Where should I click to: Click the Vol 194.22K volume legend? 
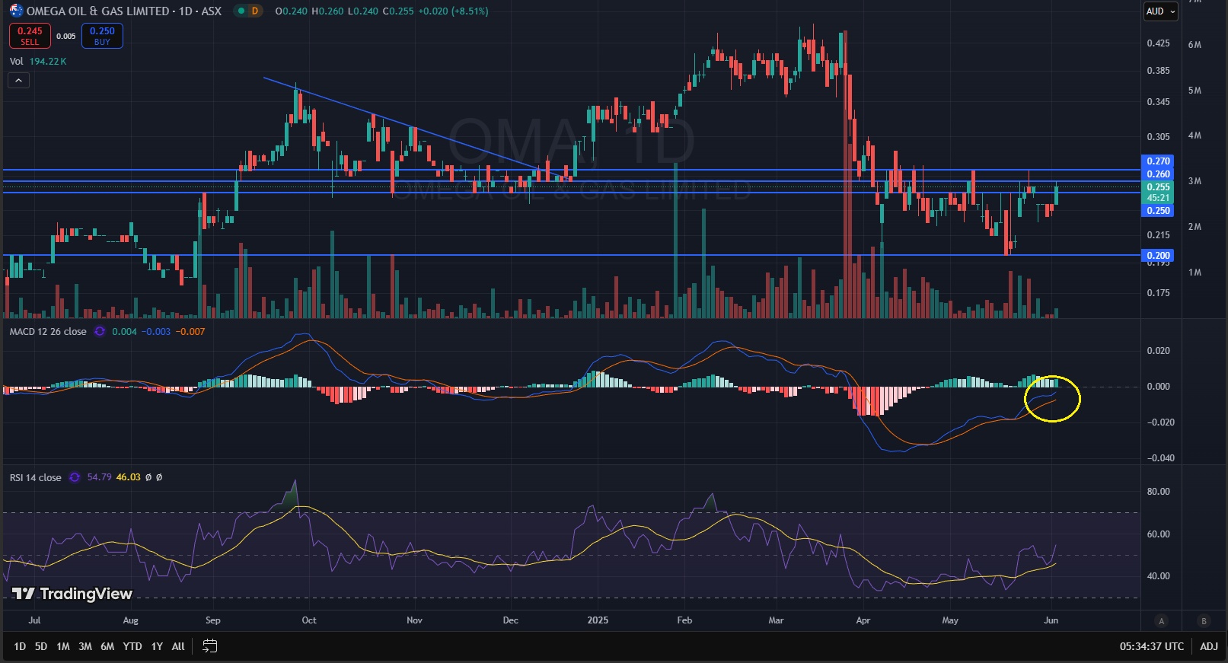[x=38, y=61]
